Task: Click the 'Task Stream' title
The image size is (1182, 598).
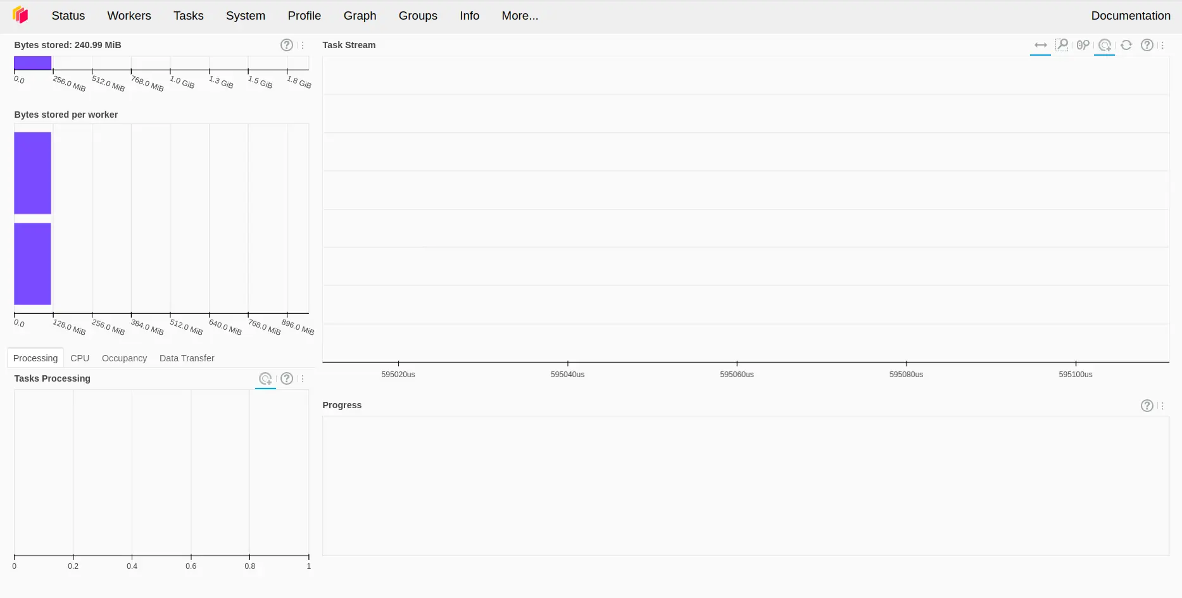Action: click(x=349, y=45)
